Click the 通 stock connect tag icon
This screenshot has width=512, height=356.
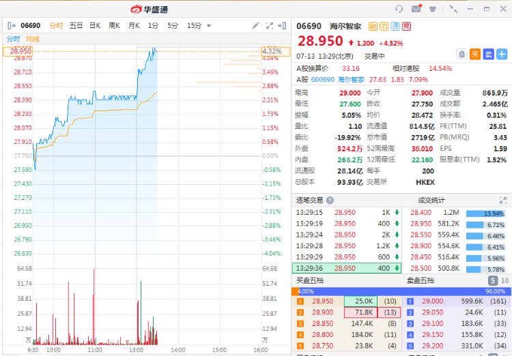pos(395,26)
